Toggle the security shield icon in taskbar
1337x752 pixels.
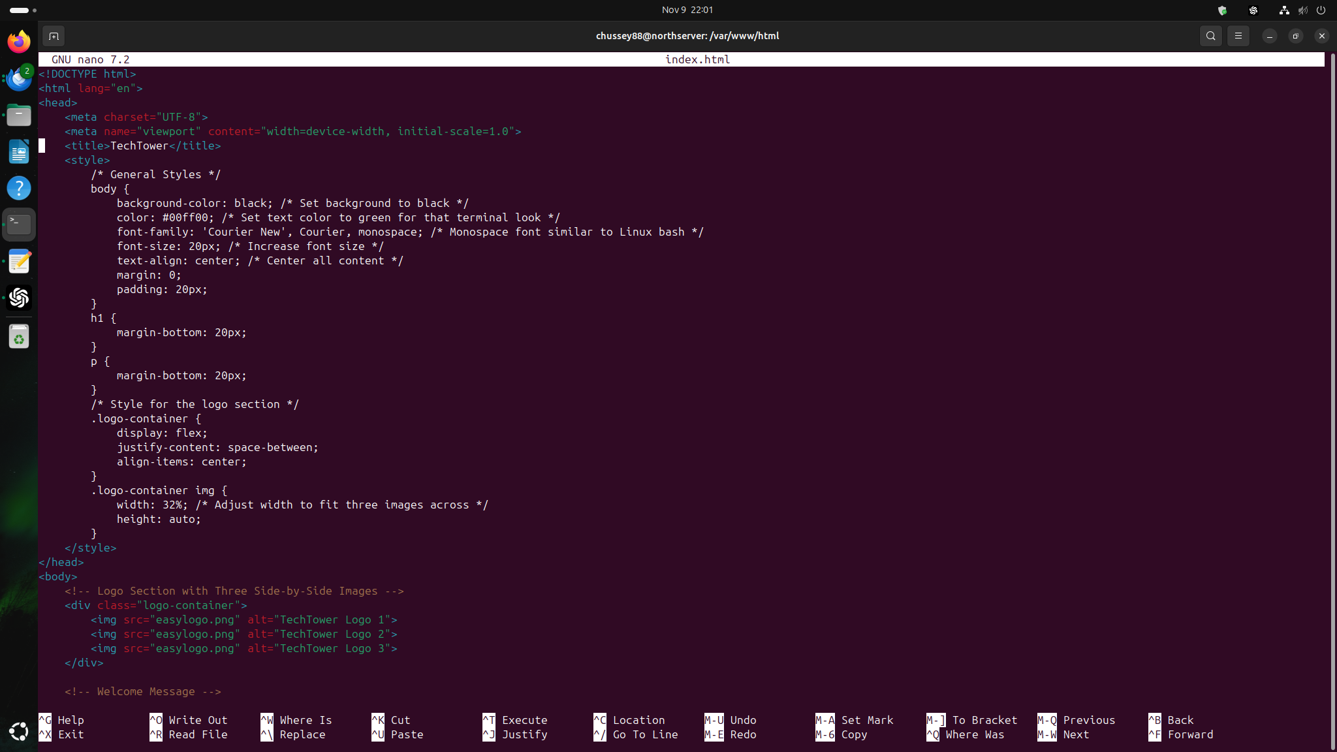(x=1223, y=10)
